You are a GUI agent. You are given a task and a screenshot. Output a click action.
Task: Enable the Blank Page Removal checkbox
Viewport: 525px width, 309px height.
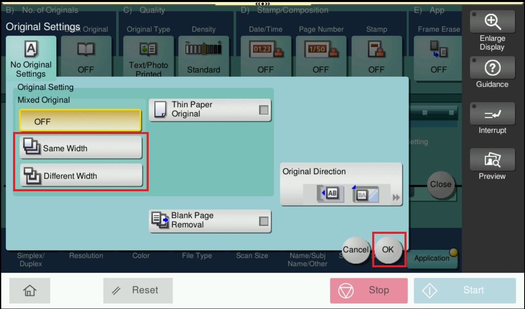[264, 221]
